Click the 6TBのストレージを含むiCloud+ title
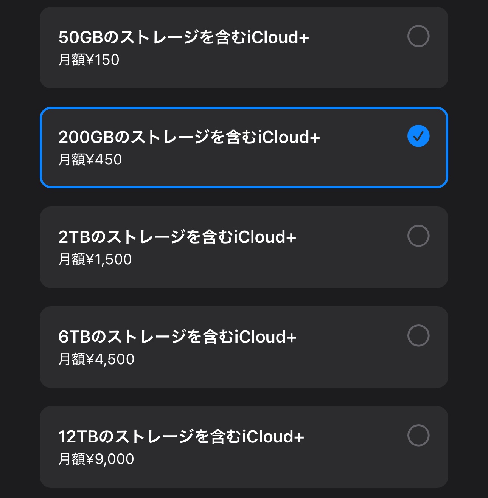The image size is (488, 498). tap(177, 337)
